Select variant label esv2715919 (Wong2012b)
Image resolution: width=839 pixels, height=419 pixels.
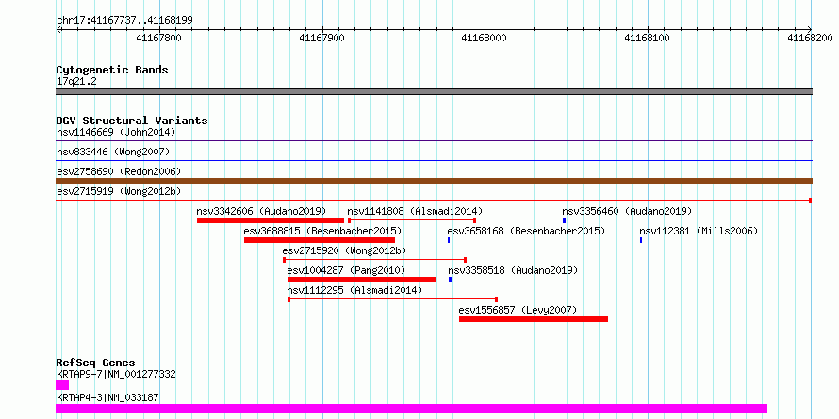coord(119,191)
